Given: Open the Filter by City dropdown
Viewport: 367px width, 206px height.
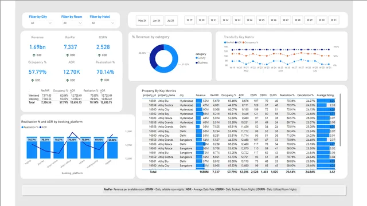Looking at the screenshot, I should click(41, 23).
